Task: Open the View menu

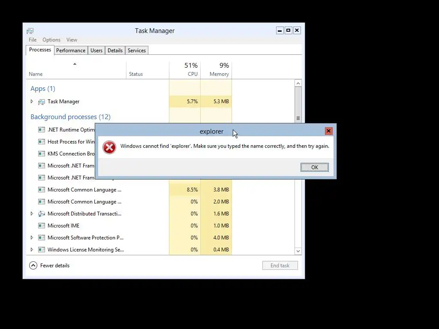Action: point(72,40)
